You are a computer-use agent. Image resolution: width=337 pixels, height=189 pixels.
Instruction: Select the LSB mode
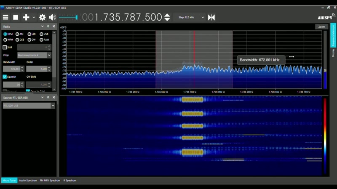coord(31,34)
